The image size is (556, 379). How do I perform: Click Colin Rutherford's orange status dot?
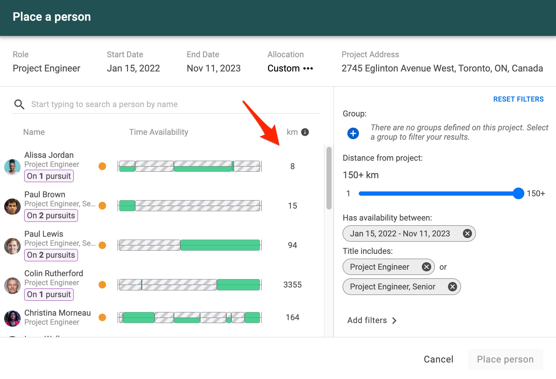pos(102,285)
